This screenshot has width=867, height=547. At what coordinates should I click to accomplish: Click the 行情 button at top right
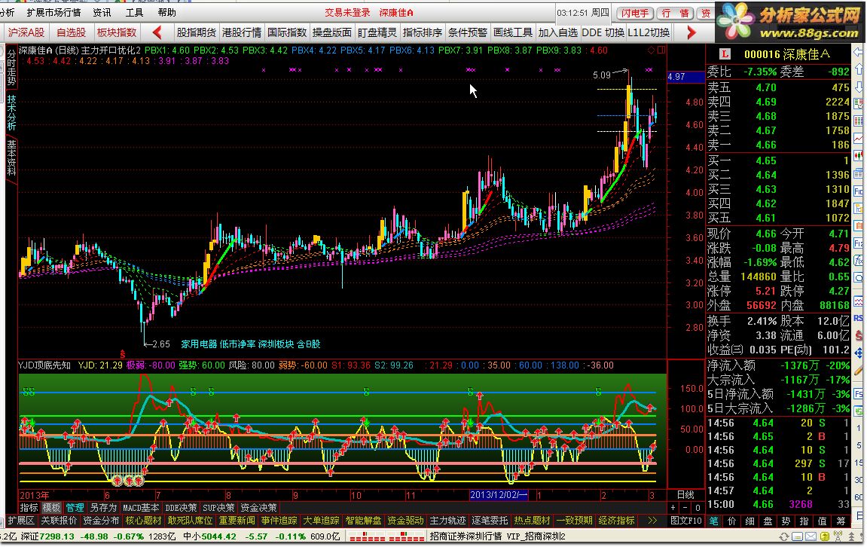coord(675,14)
